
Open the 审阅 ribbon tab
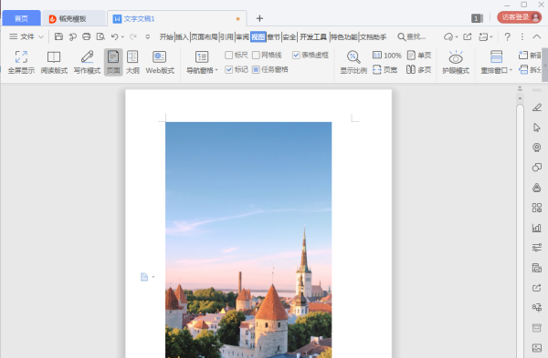click(242, 37)
